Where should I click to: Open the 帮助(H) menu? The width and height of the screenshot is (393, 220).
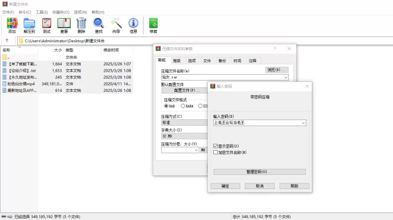pyautogui.click(x=98, y=12)
